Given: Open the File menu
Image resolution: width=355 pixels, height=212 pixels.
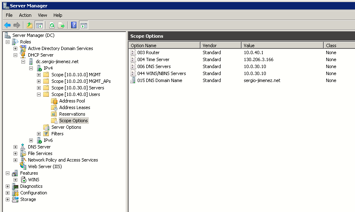Looking at the screenshot, I should 9,15.
